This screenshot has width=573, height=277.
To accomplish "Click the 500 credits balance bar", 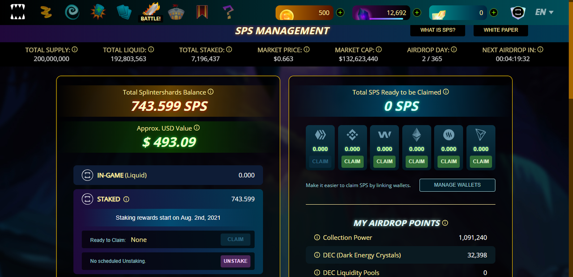I will tap(304, 13).
